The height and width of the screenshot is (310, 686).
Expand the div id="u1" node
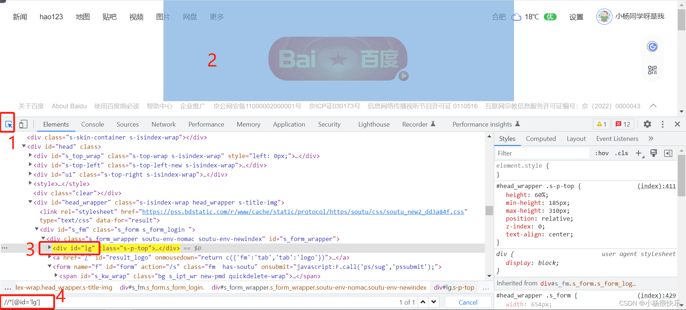click(30, 174)
